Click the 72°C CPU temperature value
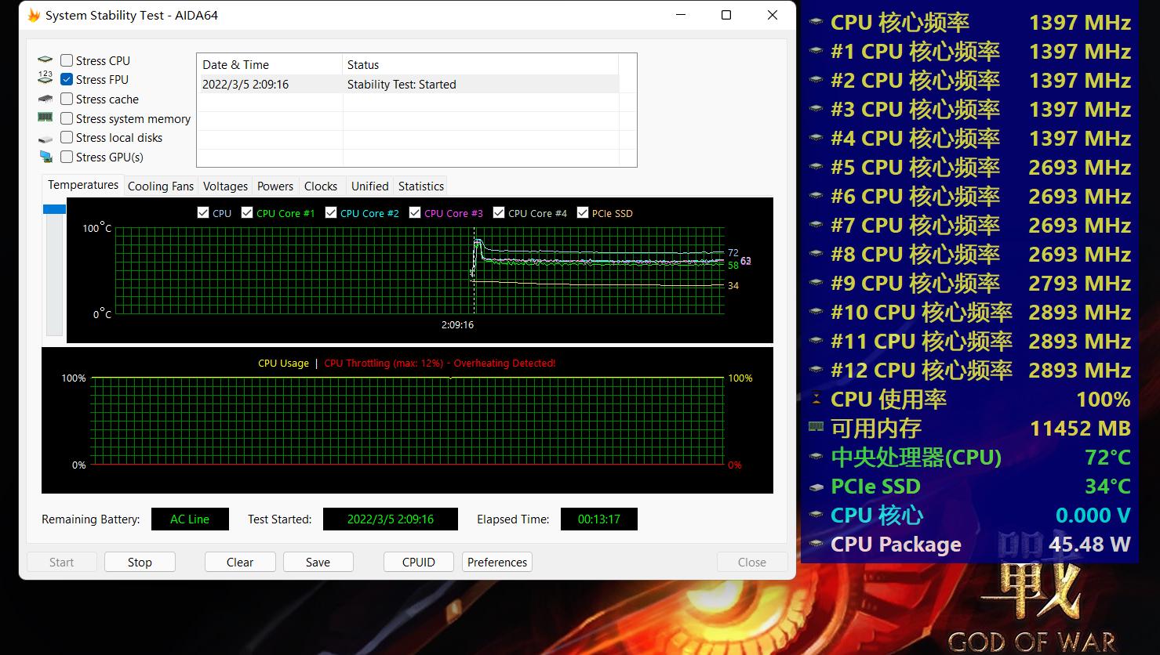 tap(1107, 458)
